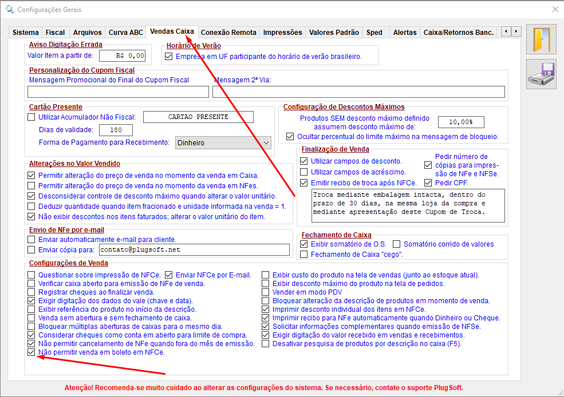564x397 pixels.
Task: Enable Enviar automaticamente e-mail para cliente
Action: (x=31, y=239)
